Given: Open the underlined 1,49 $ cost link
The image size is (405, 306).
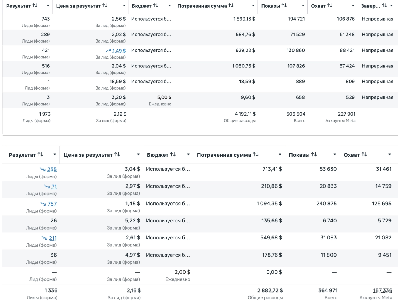Looking at the screenshot, I should point(119,51).
